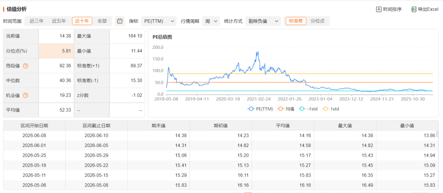Click 最小值 value 11.44
Viewport: 443px width, 193px height.
pos(137,51)
